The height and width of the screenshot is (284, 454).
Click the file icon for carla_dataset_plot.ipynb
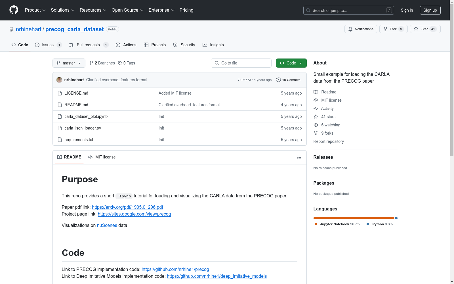(60, 116)
